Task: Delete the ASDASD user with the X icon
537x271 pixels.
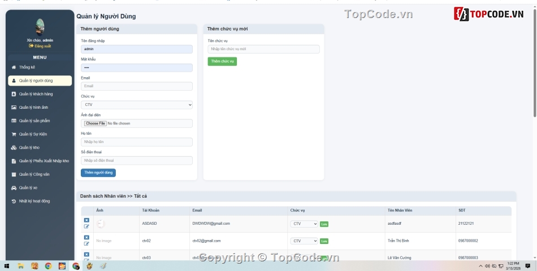Action: [x=86, y=220]
